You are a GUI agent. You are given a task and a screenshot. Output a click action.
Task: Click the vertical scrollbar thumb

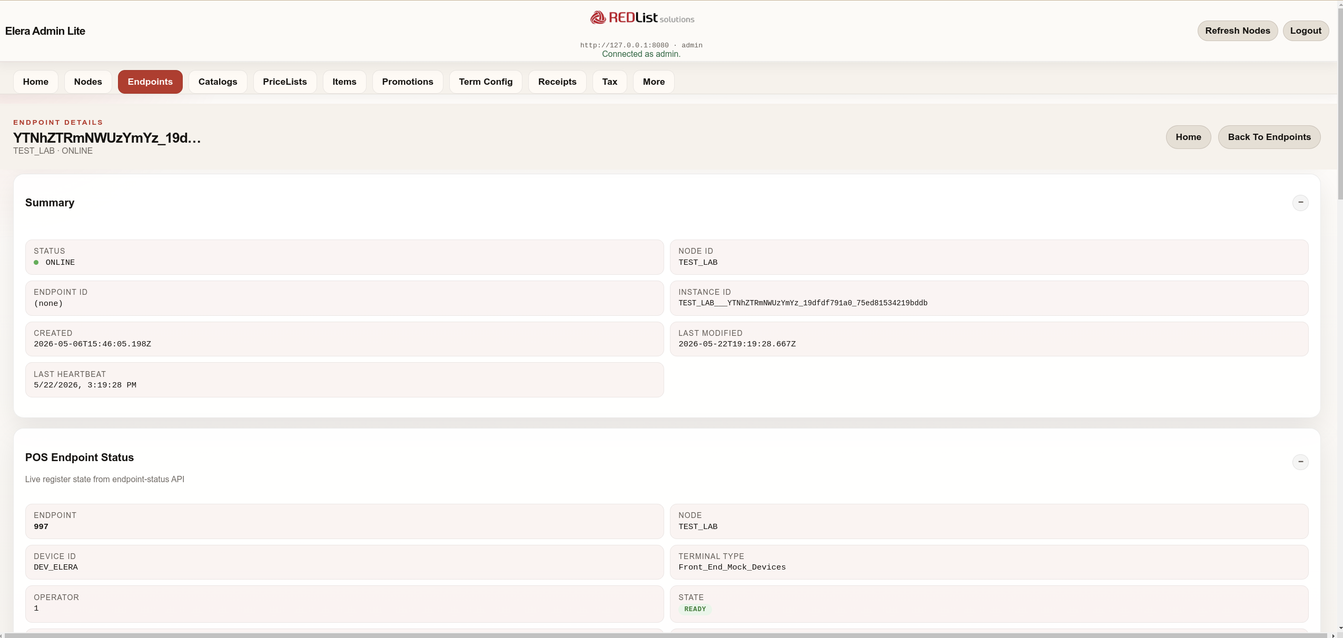1340,103
